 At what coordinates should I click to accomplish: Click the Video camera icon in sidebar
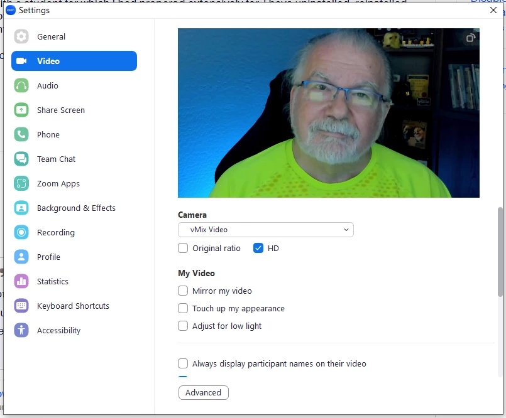click(x=21, y=61)
